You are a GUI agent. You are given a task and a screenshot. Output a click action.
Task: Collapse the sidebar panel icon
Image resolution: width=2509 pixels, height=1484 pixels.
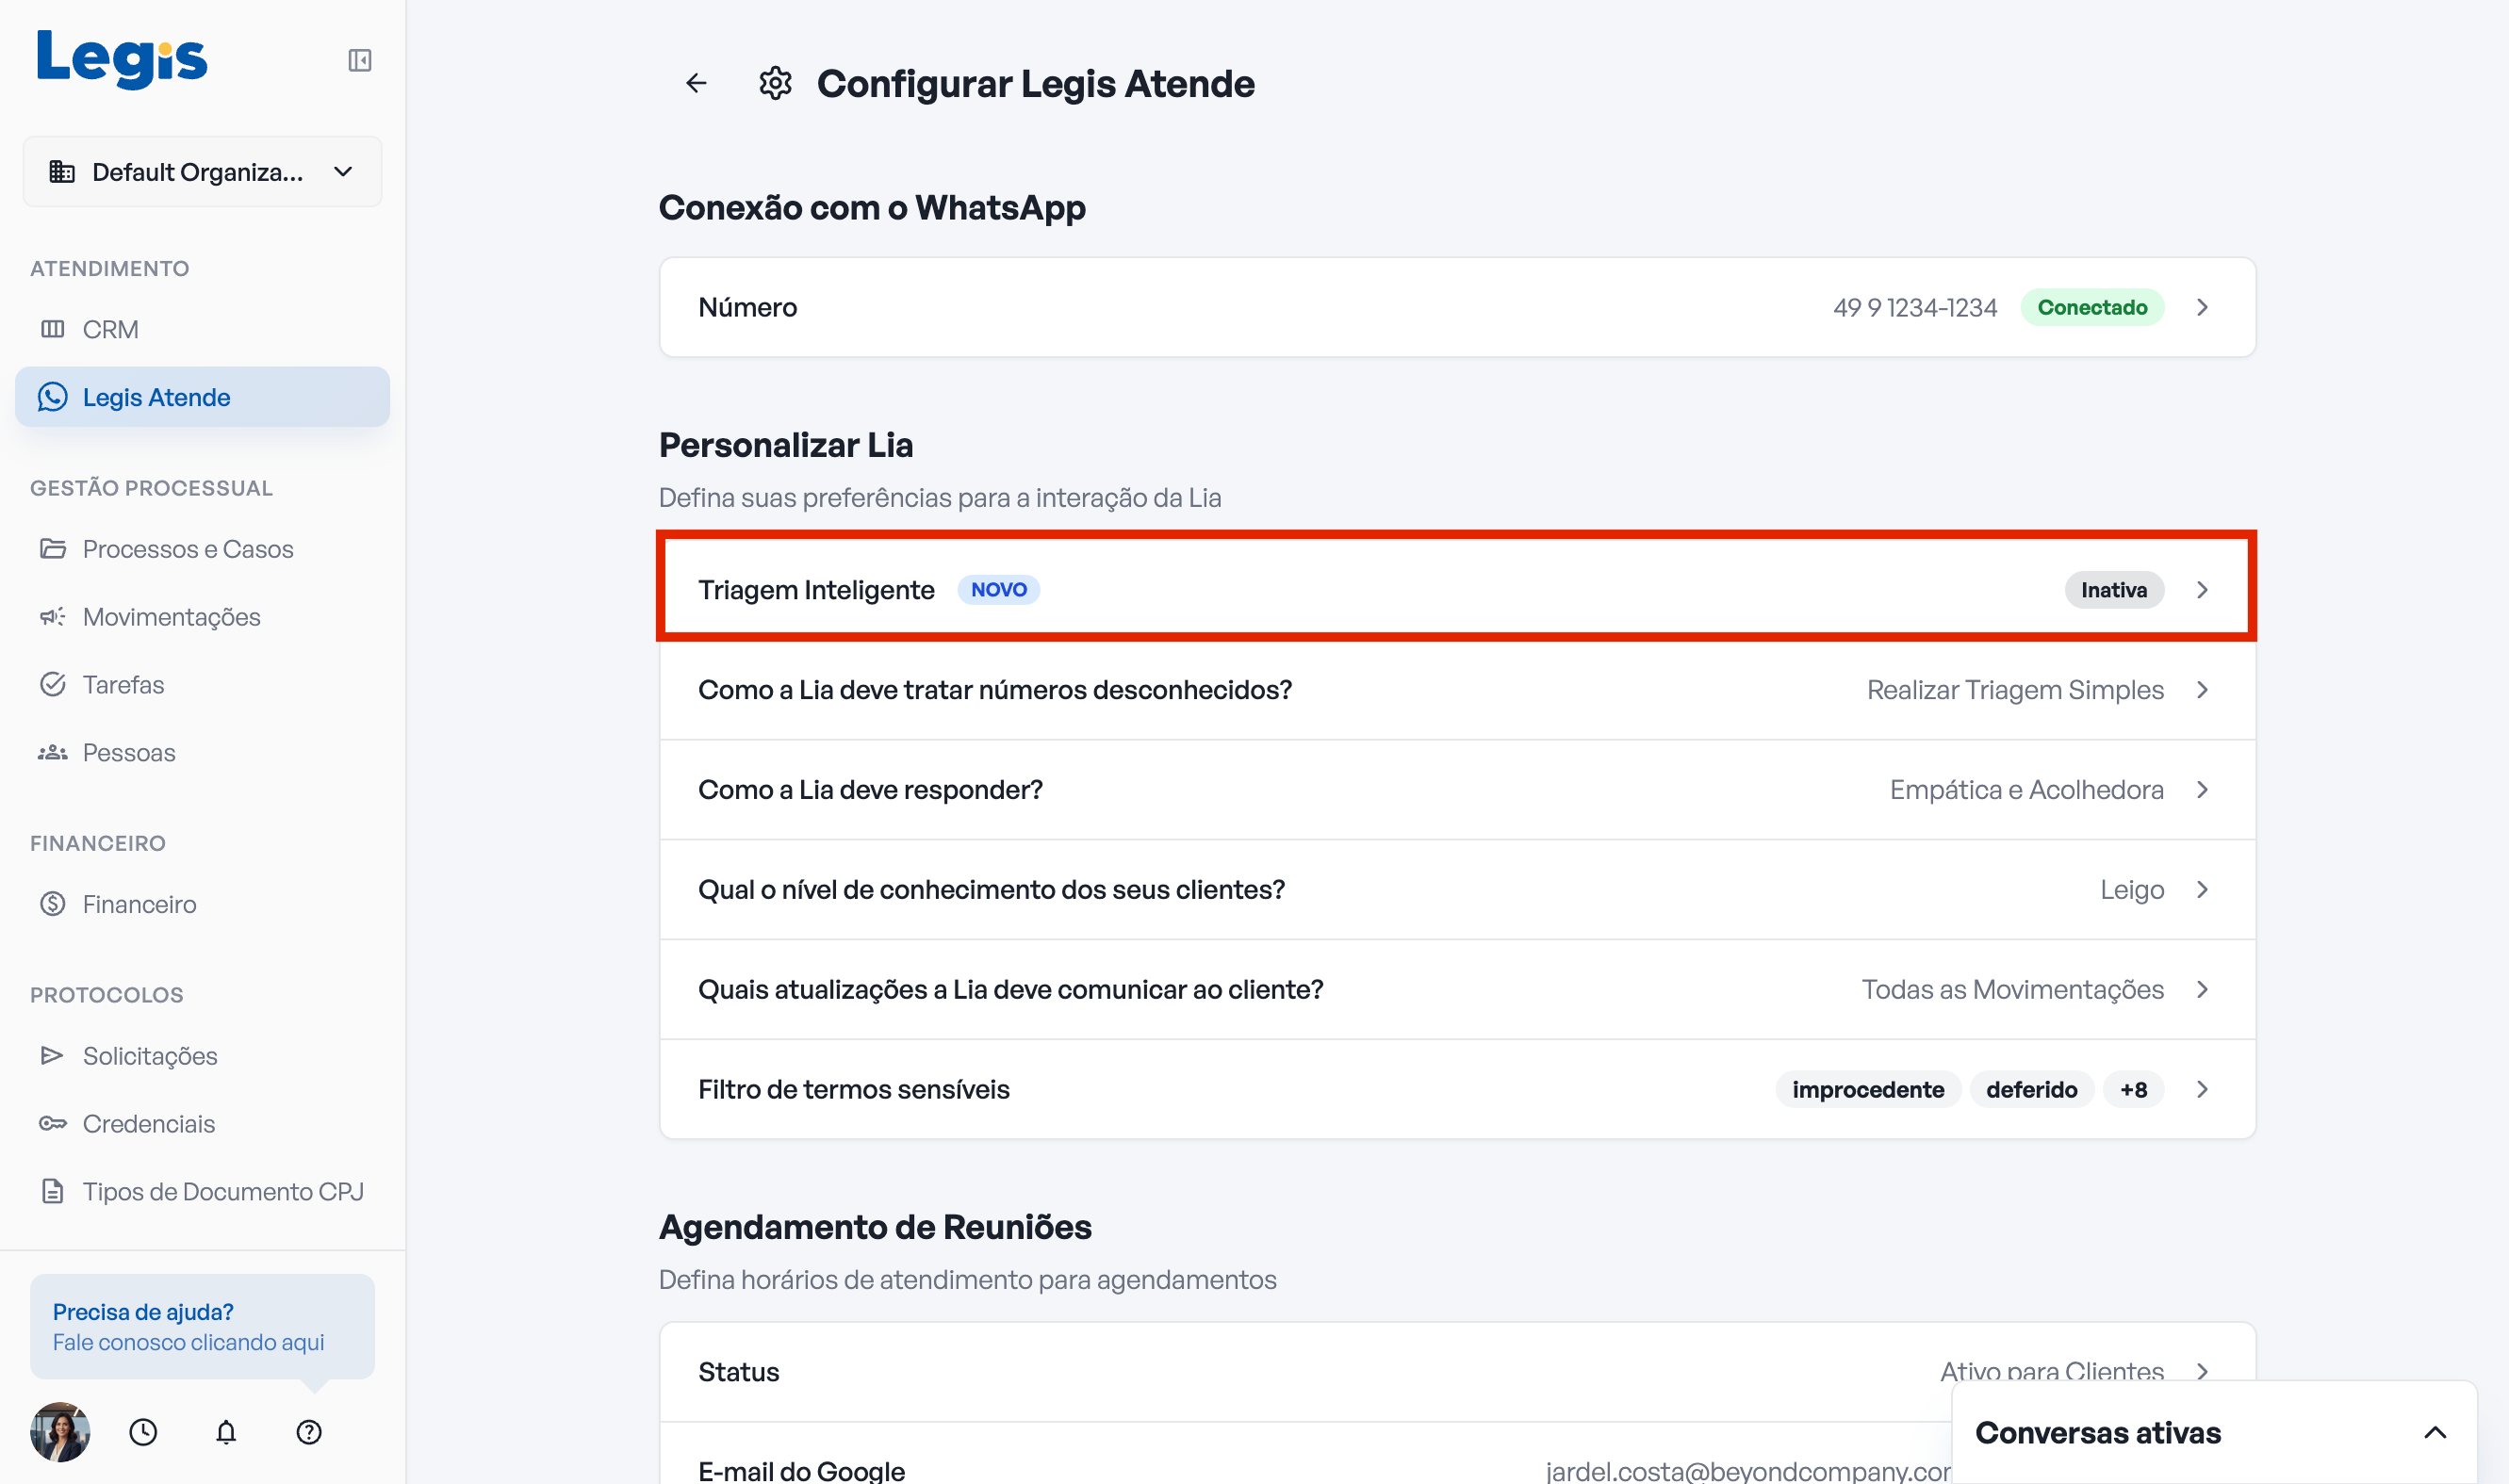click(360, 60)
